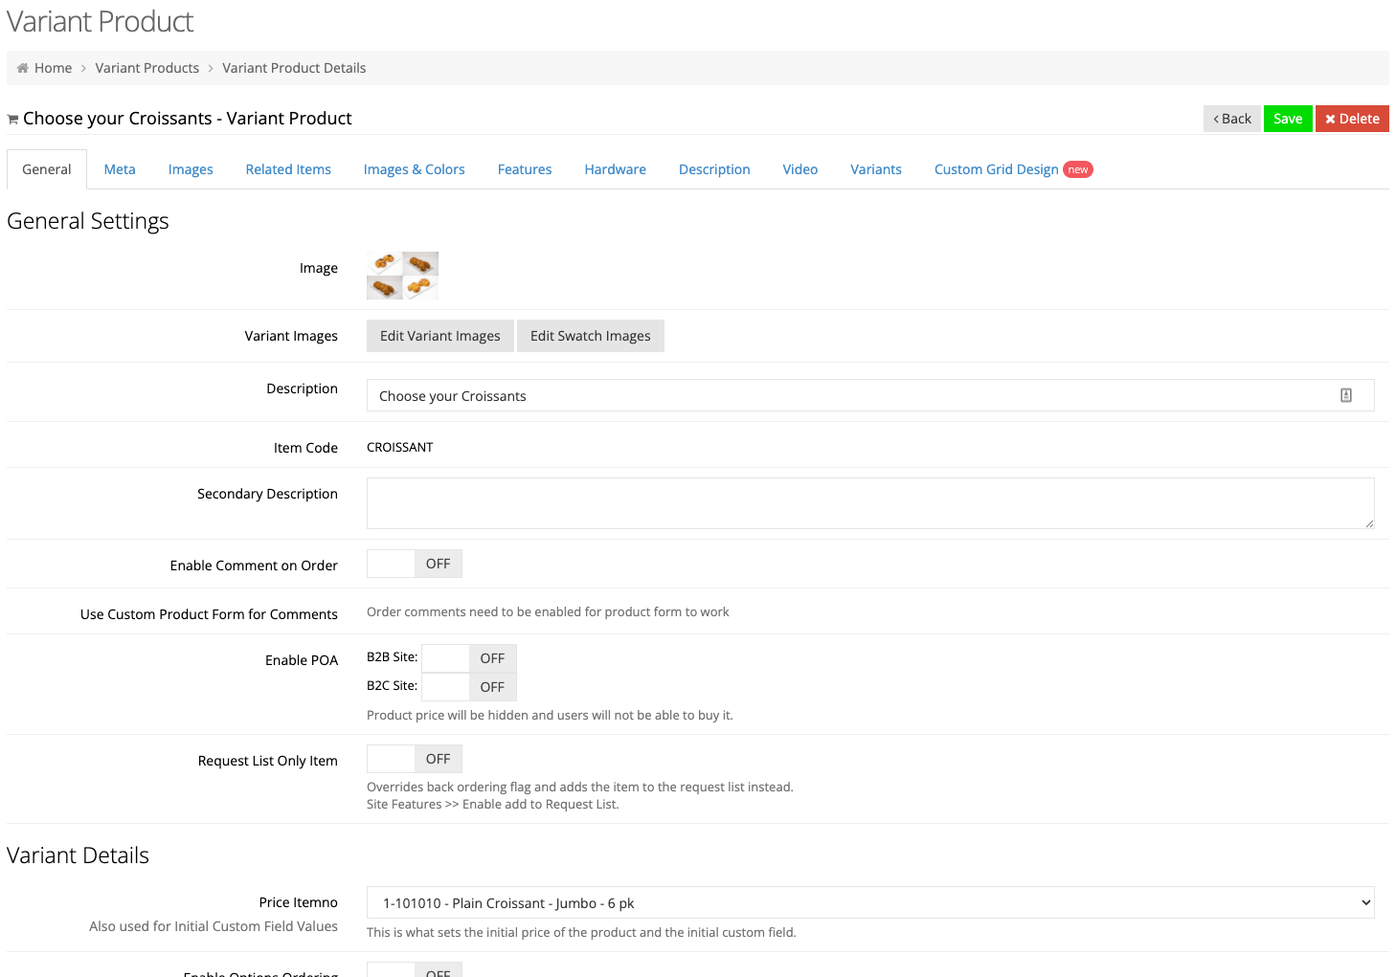Click Edit Variant Images button
This screenshot has height=977, width=1396.
pyautogui.click(x=439, y=336)
